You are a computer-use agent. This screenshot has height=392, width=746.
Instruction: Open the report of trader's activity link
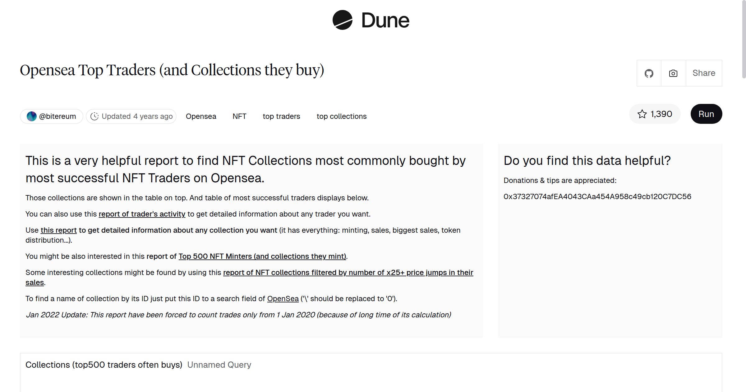tap(142, 214)
